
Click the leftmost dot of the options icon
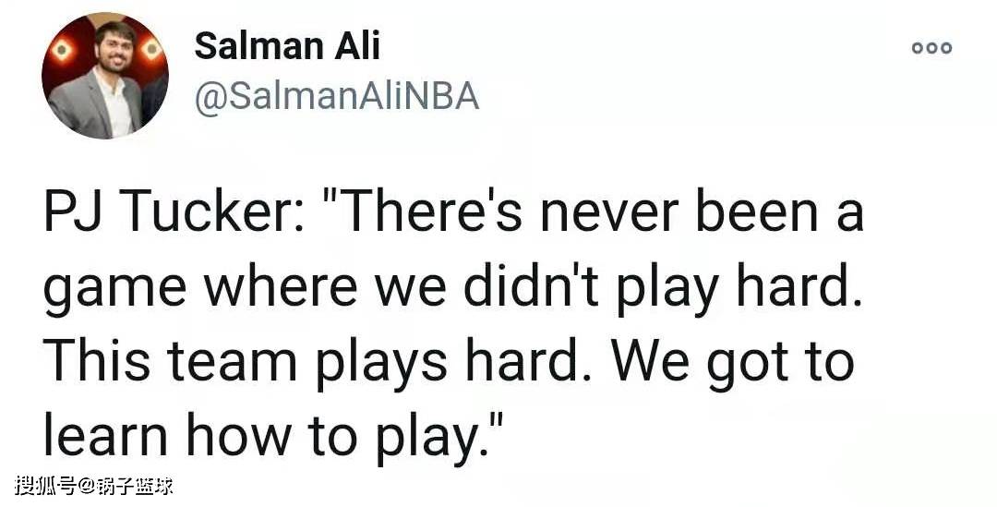[x=918, y=48]
